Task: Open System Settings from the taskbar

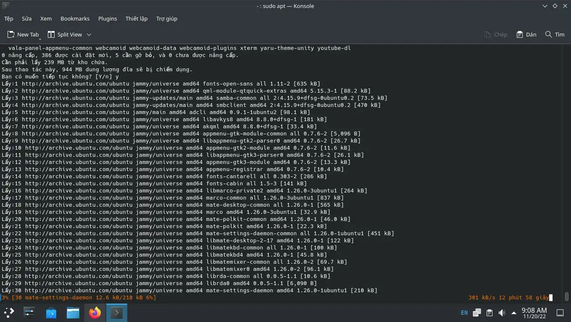Action: pos(29,312)
